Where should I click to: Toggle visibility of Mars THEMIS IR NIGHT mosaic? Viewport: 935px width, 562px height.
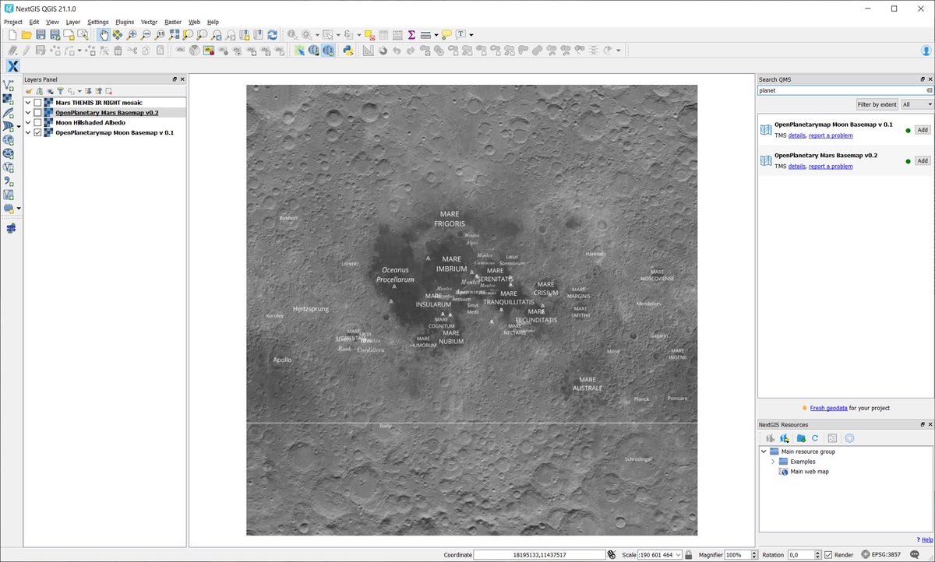tap(37, 103)
